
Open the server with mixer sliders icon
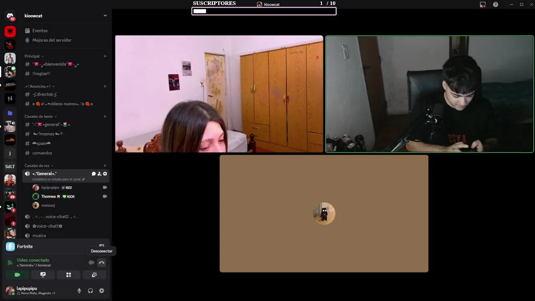[10, 99]
